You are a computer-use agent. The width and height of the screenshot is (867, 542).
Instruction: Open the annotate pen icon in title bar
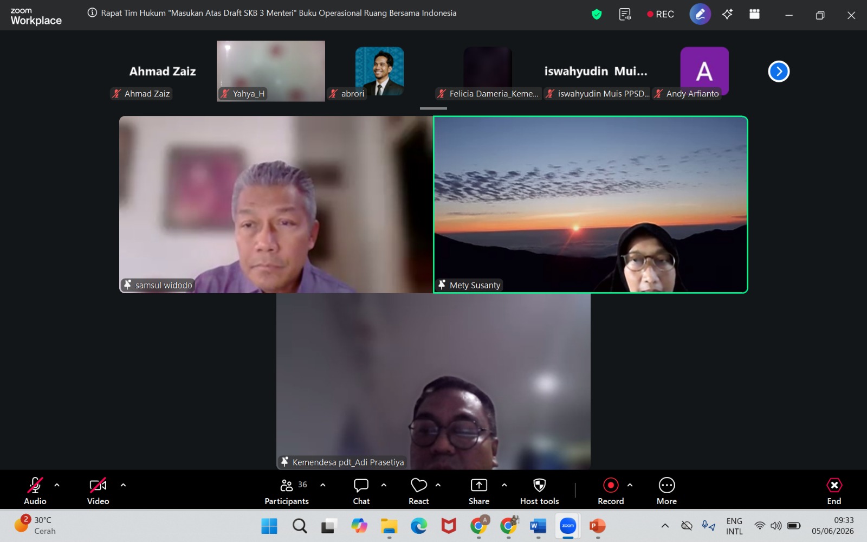coord(700,14)
